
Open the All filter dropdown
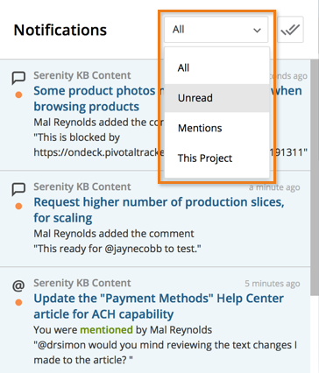click(216, 30)
